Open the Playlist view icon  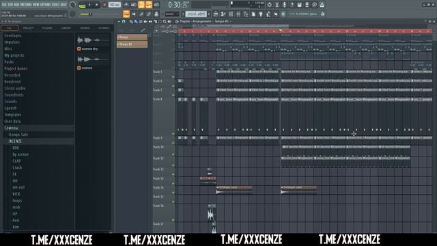pos(216,14)
